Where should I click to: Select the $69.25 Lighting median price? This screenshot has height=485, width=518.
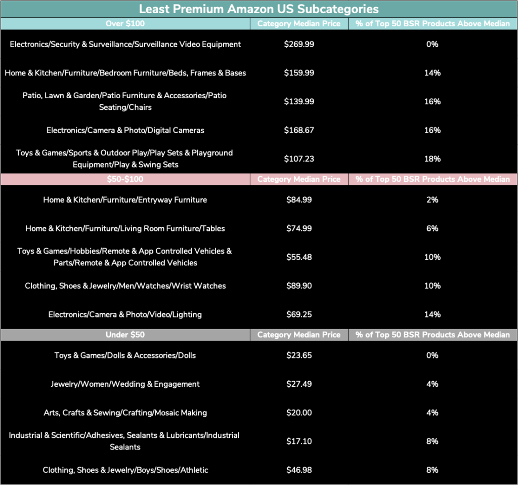pos(298,315)
